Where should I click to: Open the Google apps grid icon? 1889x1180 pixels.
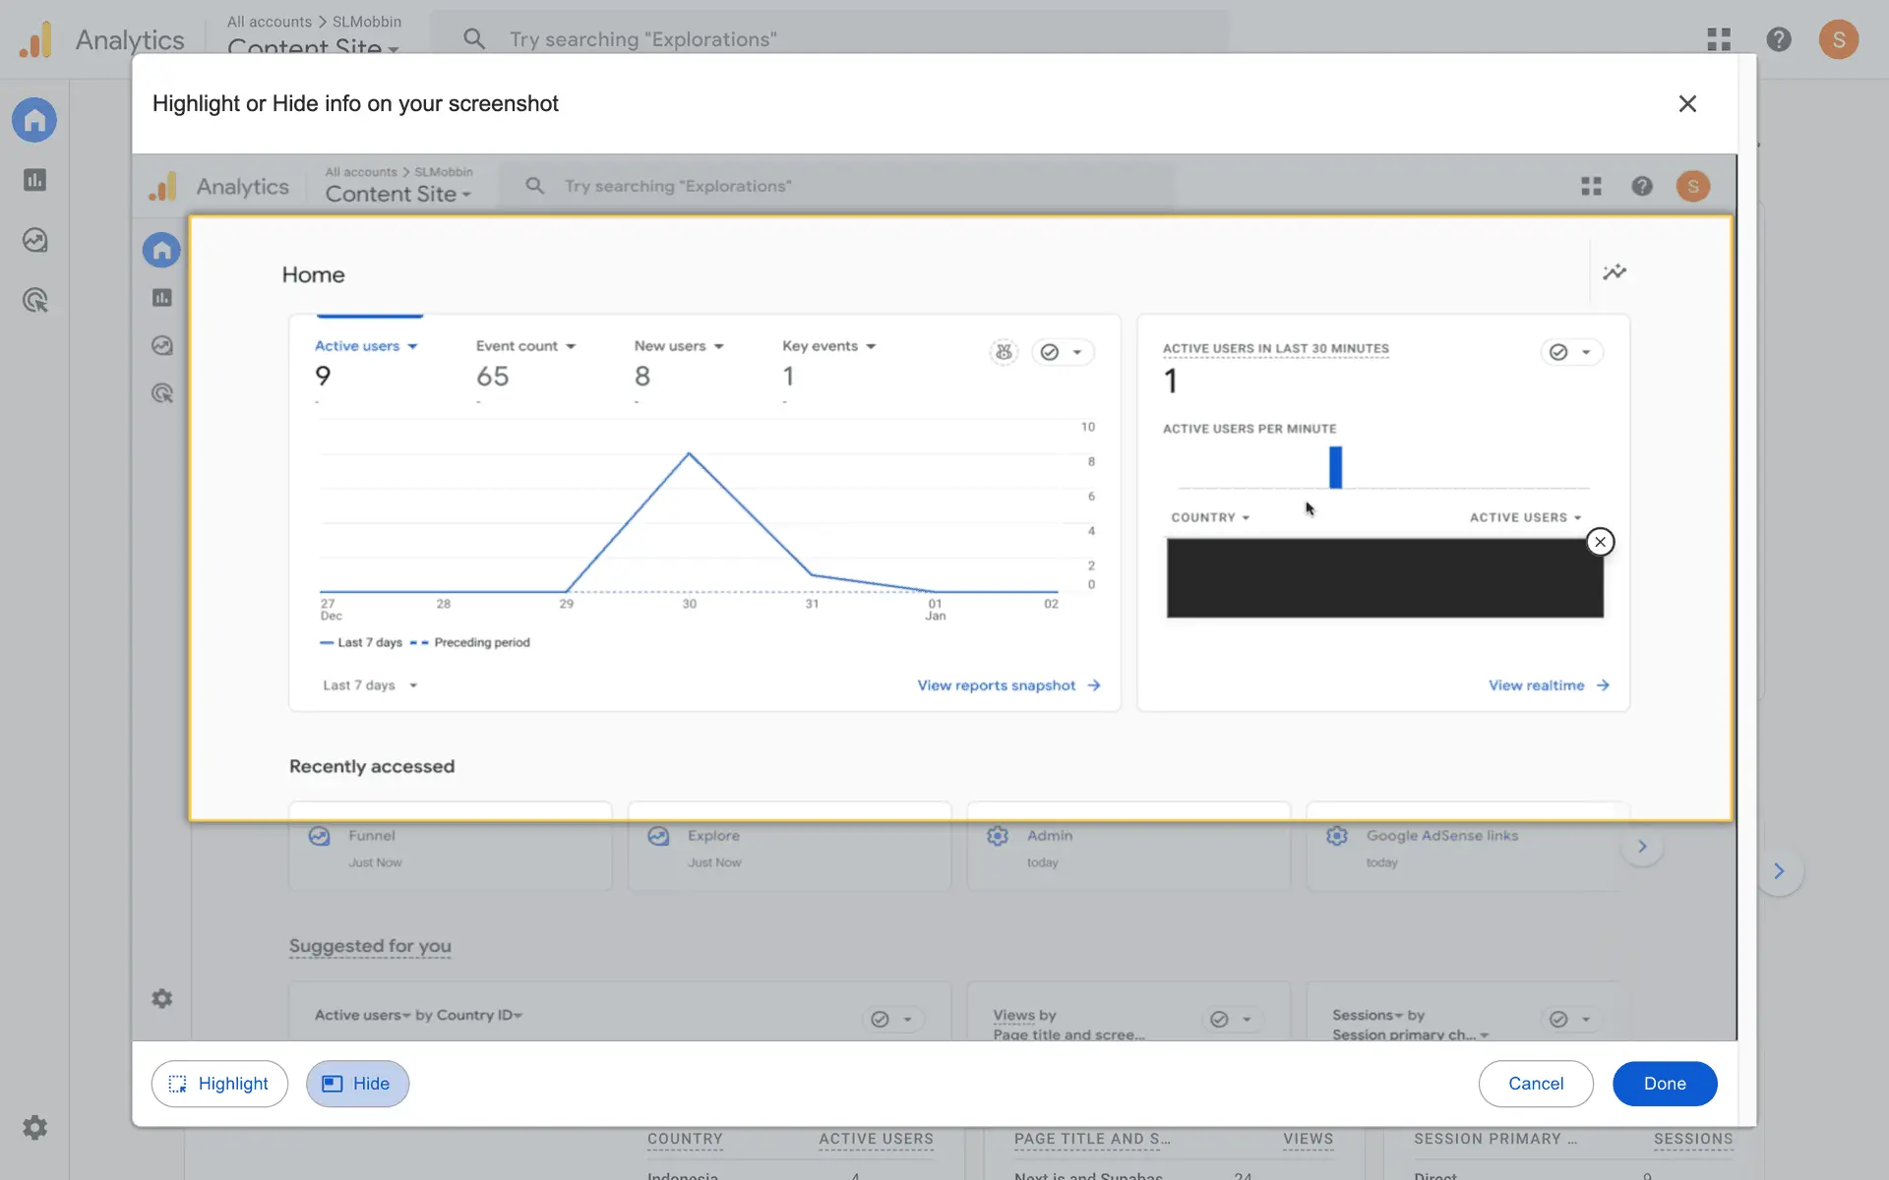(x=1718, y=39)
